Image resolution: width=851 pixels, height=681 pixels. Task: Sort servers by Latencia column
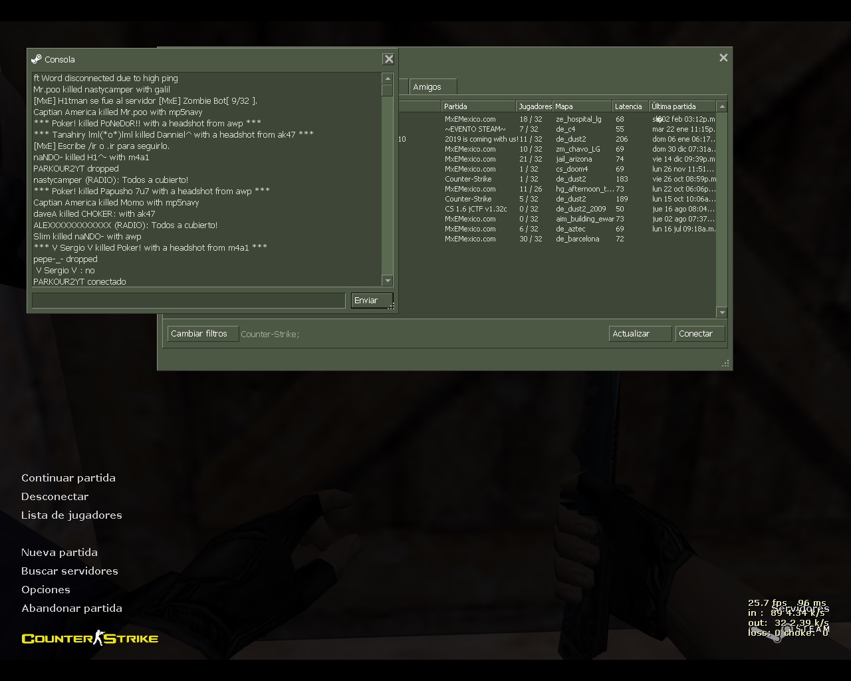pos(630,106)
